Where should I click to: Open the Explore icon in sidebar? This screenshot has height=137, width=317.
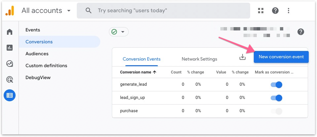10,64
